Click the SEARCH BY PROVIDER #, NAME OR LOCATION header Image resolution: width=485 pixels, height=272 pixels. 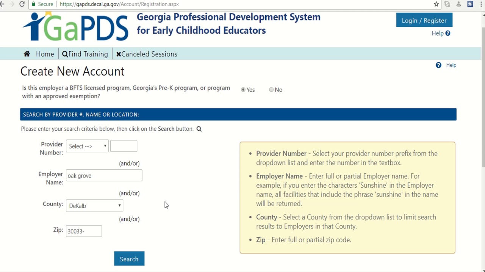[x=238, y=114]
